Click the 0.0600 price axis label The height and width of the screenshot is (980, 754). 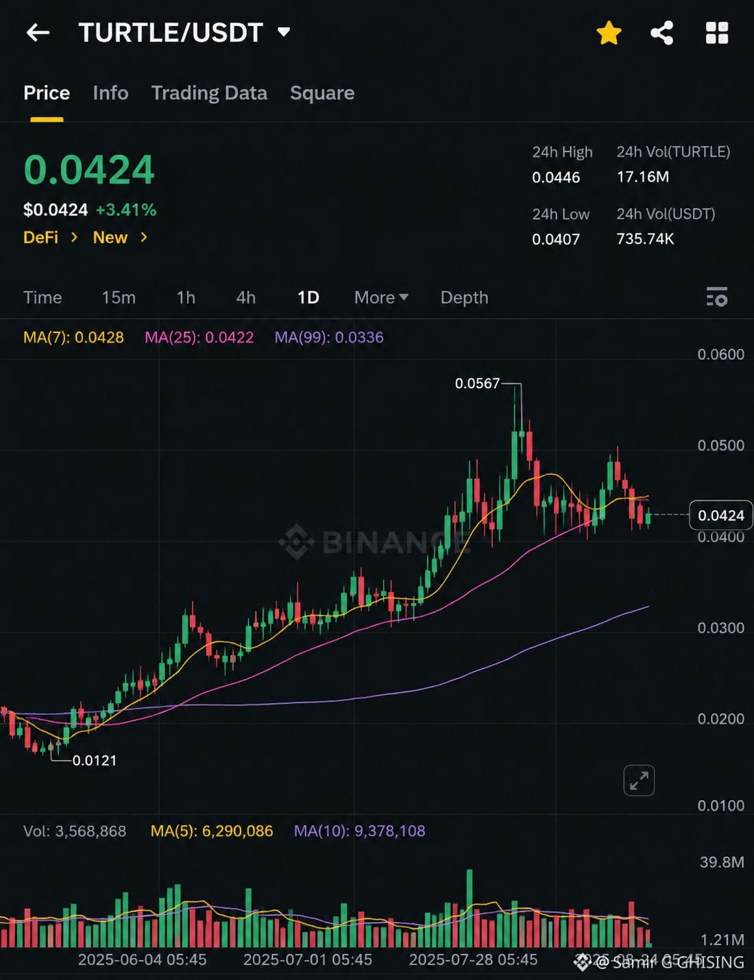coord(720,354)
